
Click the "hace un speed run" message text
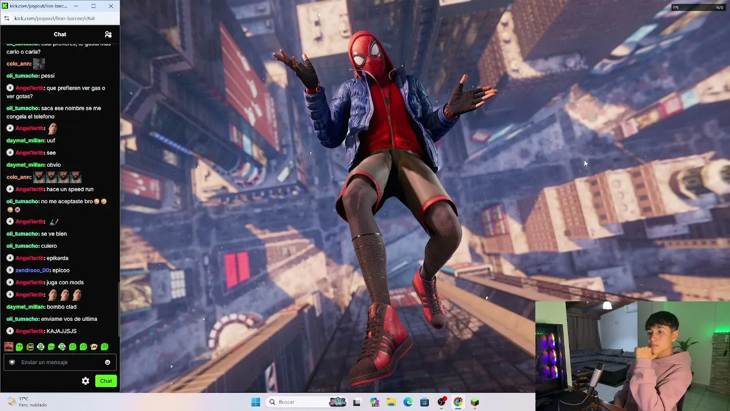coord(70,189)
